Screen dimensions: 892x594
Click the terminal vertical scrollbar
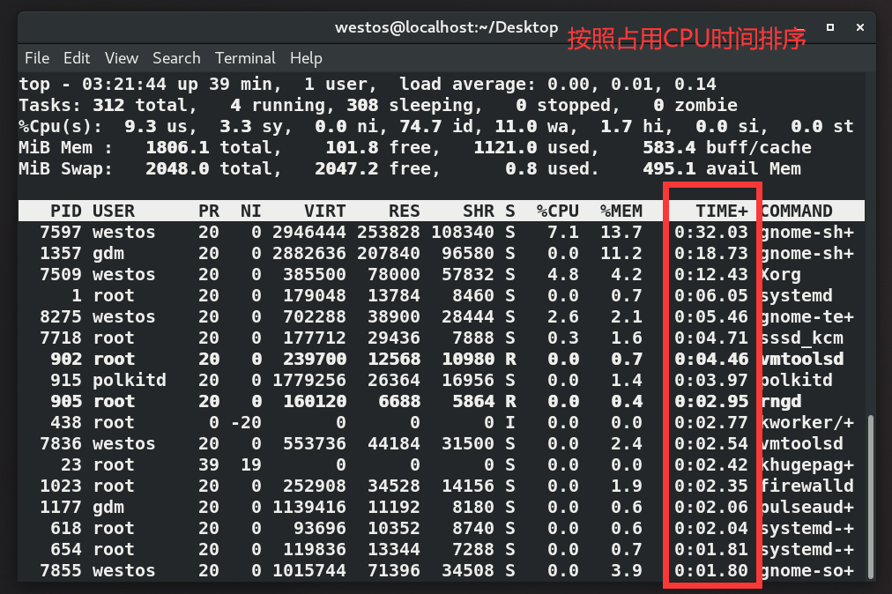click(x=870, y=496)
